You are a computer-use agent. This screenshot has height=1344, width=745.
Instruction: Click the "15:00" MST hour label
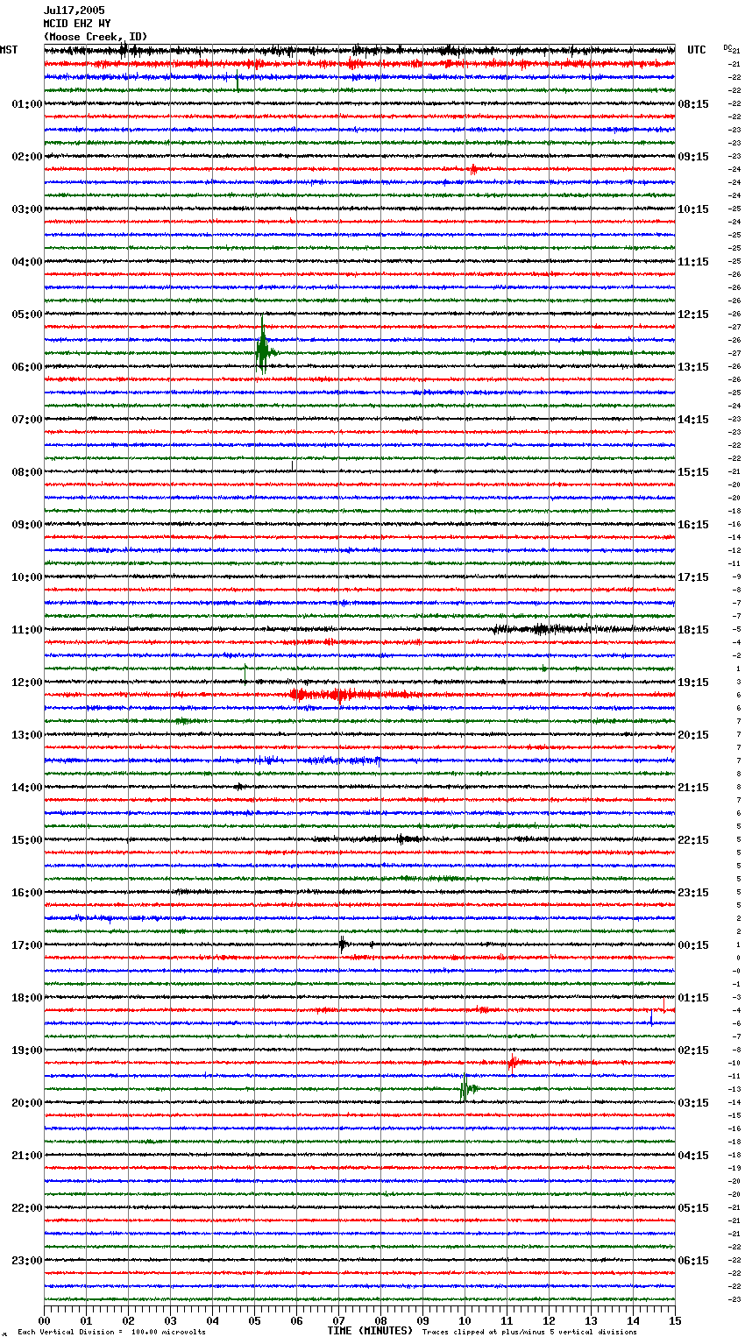[27, 840]
